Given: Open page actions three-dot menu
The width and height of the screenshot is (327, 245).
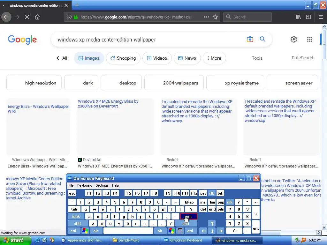Looking at the screenshot, I should pos(206,17).
